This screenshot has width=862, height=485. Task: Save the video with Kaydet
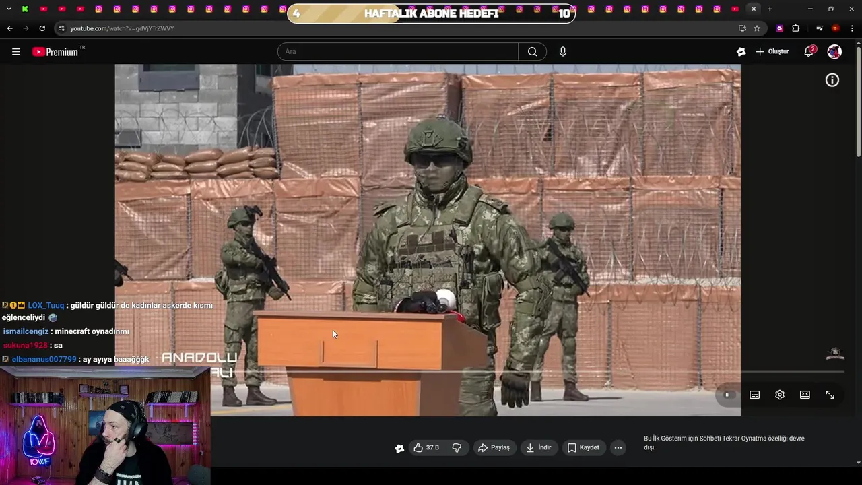pos(583,448)
